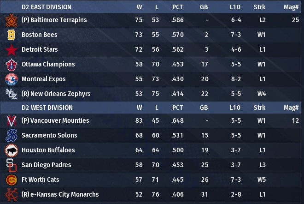Viewport: 304px width, 204px height.
Task: Open the Ft Worth Cats team link
Action: point(41,180)
